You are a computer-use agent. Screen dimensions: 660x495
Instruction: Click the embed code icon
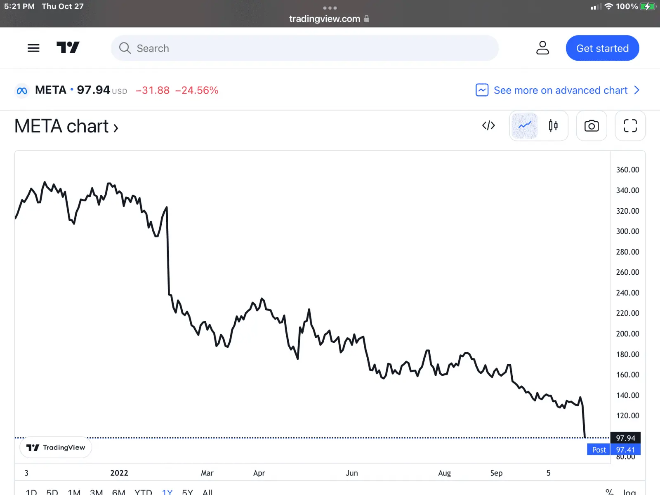[x=488, y=125]
